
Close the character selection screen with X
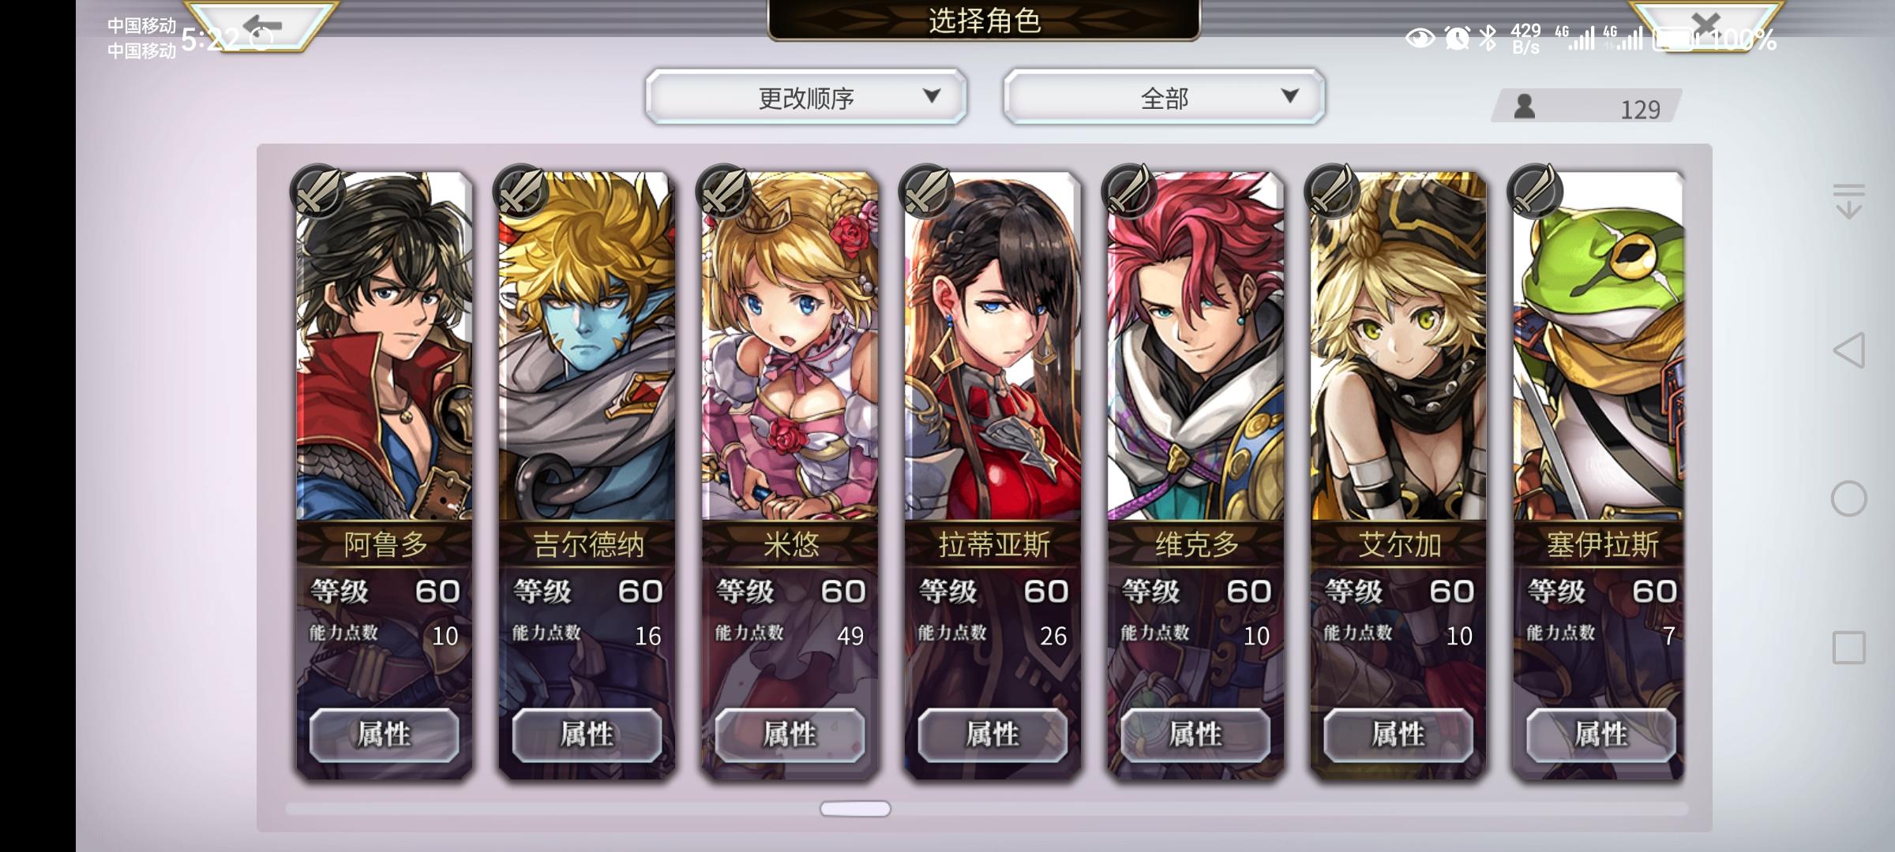tap(1705, 24)
